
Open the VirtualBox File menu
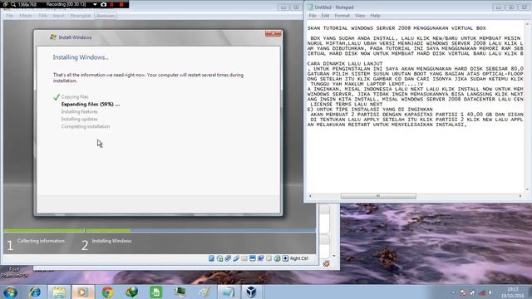(x=9, y=16)
